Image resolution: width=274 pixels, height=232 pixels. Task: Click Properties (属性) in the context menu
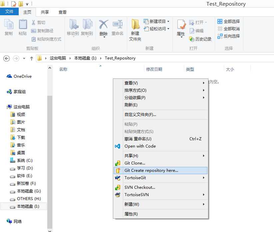tap(160, 214)
